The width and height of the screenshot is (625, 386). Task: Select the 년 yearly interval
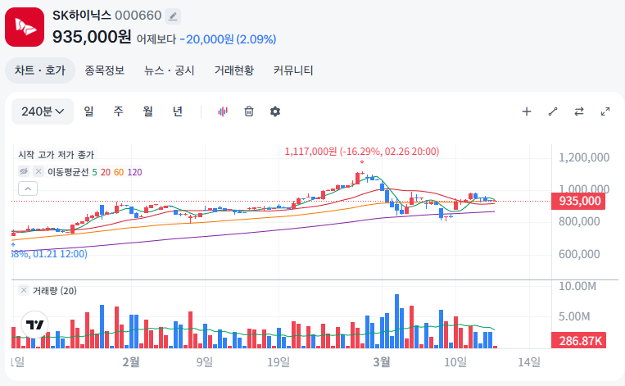coord(178,111)
